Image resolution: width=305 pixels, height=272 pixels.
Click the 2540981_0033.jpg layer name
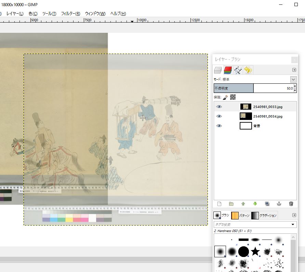tap(268, 107)
